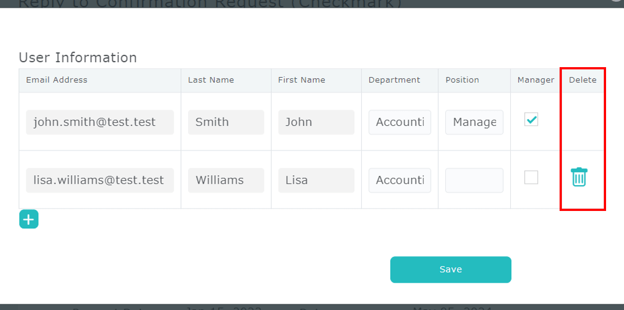Click the Delete column header
Viewport: 624px width, 310px height.
[583, 80]
